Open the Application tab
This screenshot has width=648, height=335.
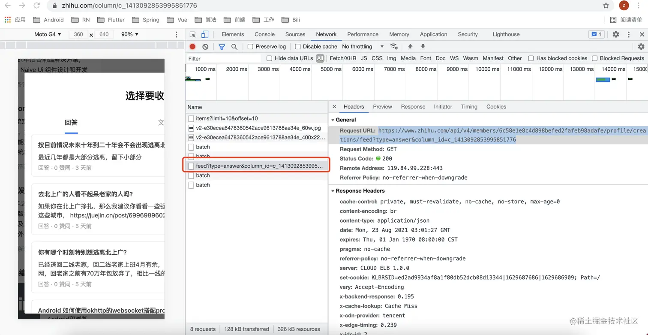(433, 34)
